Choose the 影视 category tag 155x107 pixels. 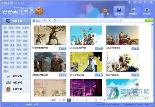click(12, 41)
